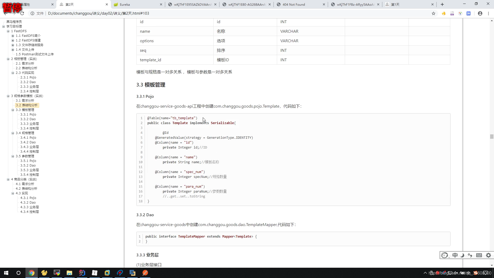
Task: Toggle IME punctuation mode icon
Action: click(x=470, y=255)
